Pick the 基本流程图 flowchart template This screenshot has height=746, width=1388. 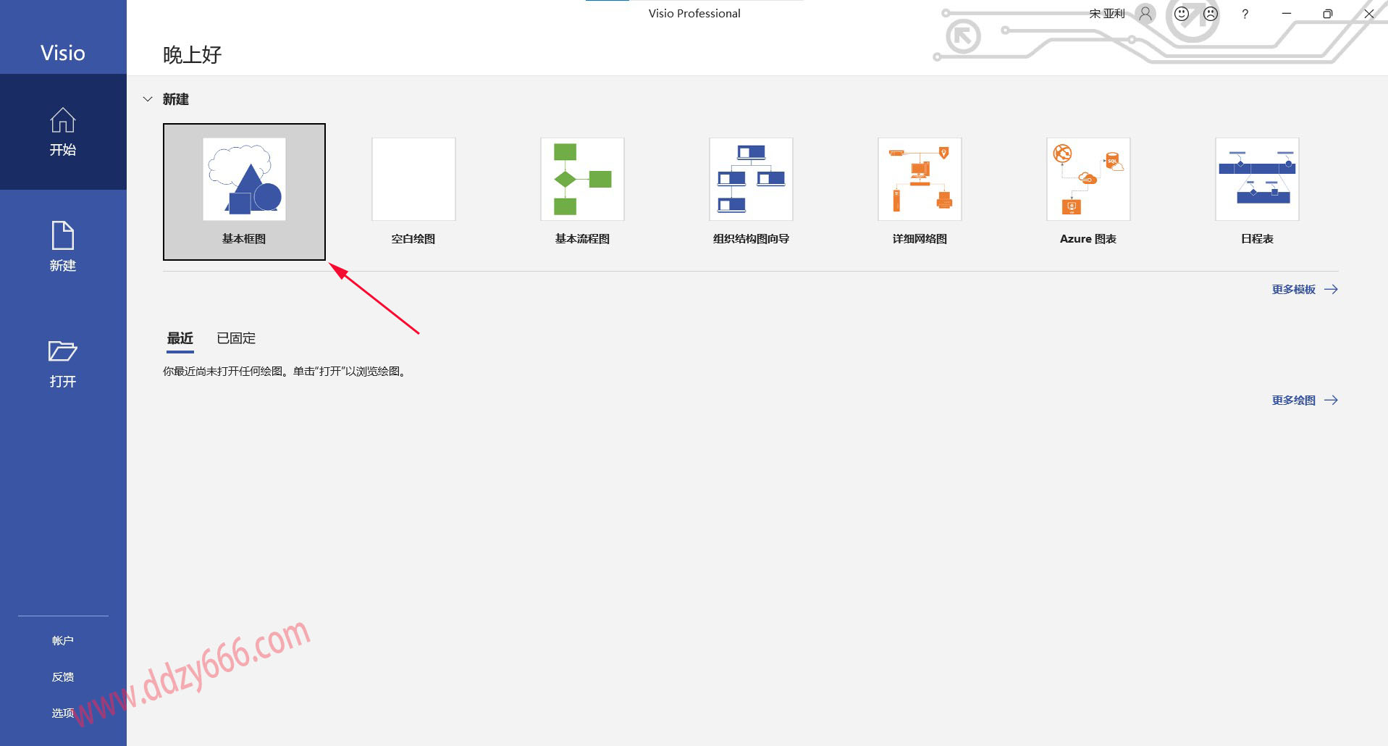pyautogui.click(x=582, y=179)
